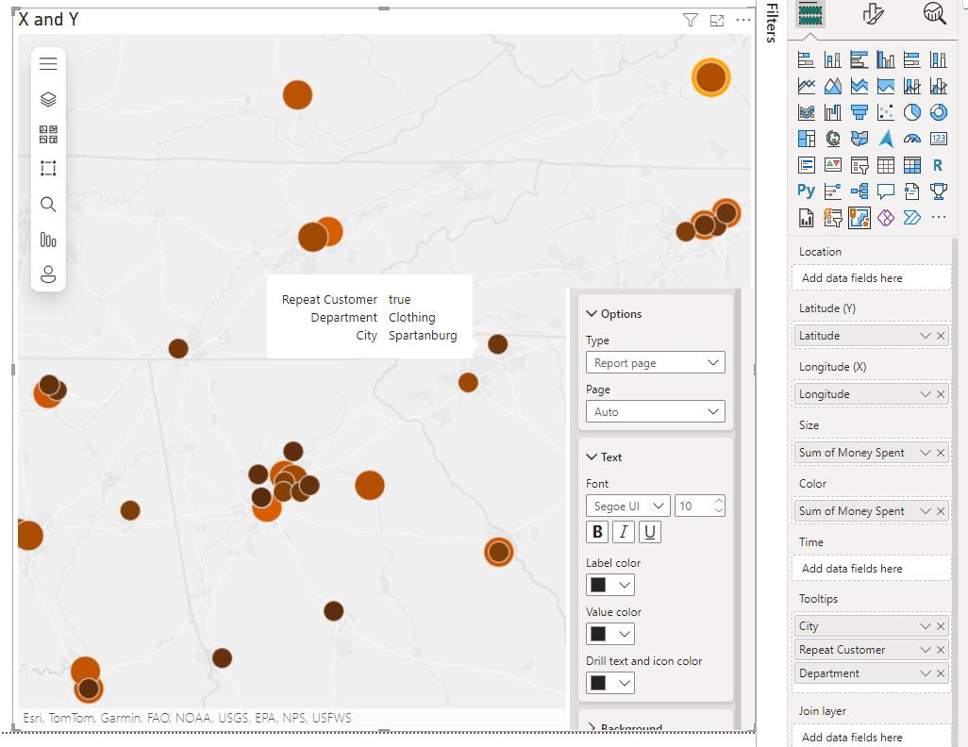
Task: Select the R script visual icon
Action: coord(938,164)
